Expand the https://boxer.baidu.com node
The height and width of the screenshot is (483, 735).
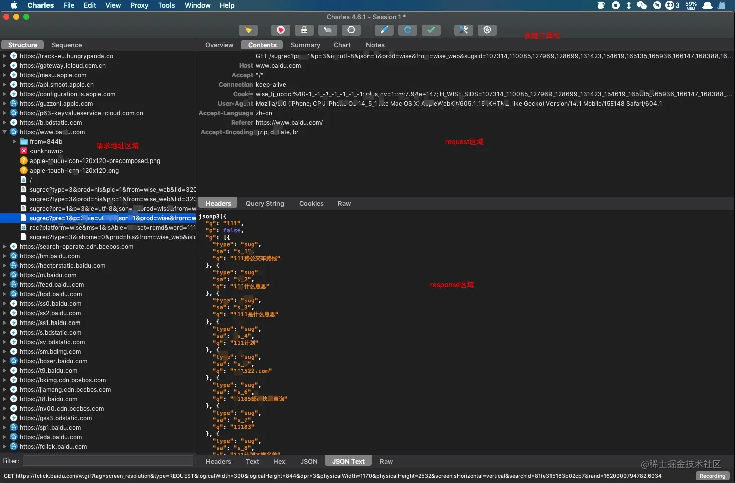[5, 361]
